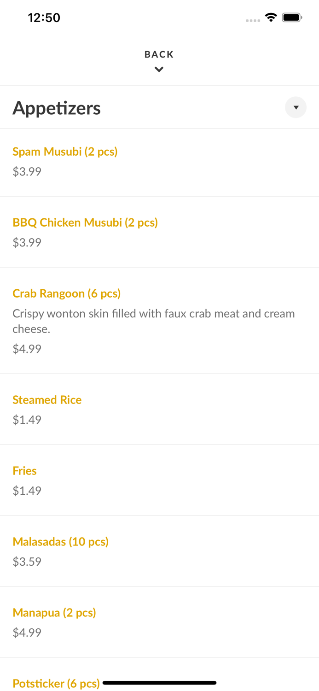Select the Appetizers section header
319x691 pixels.
57,107
